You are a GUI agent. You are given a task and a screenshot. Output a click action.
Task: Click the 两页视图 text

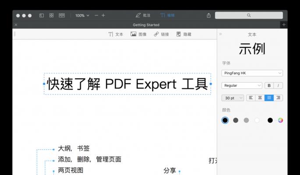pyautogui.click(x=71, y=170)
